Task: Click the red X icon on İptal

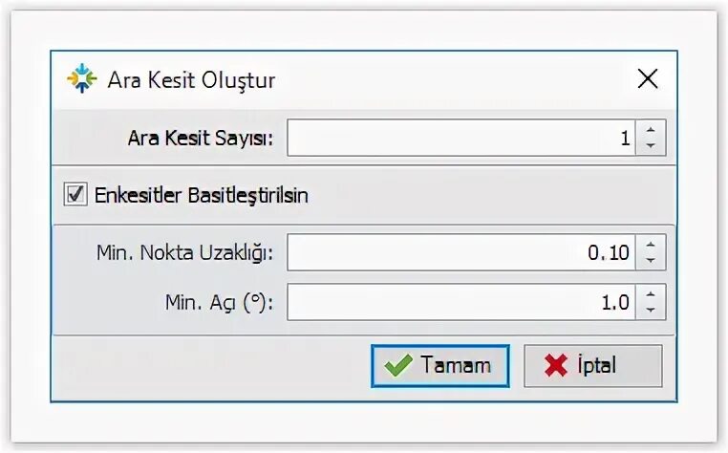Action: tap(555, 365)
